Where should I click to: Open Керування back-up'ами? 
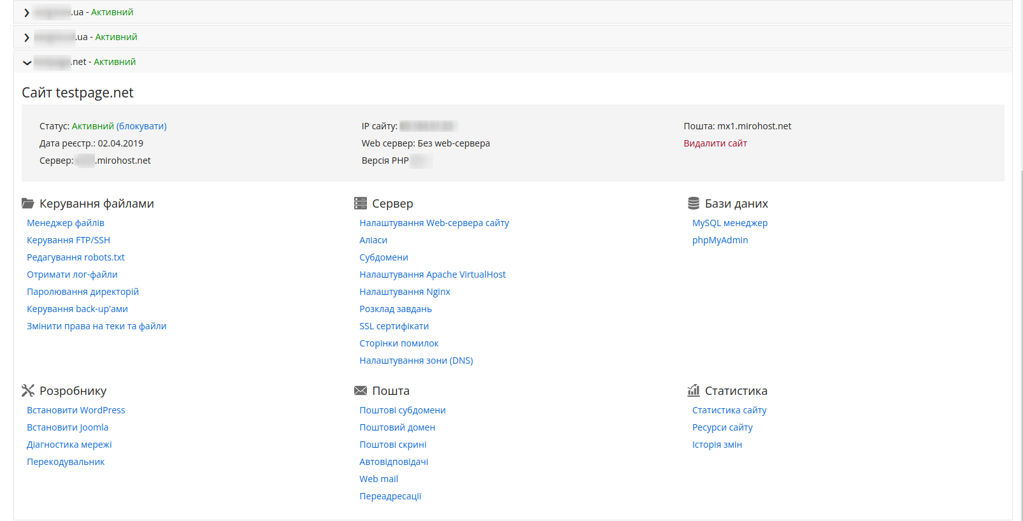pos(77,309)
